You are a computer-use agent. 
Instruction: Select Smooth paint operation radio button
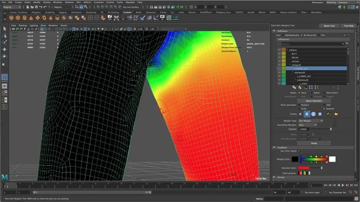[x=324, y=108]
